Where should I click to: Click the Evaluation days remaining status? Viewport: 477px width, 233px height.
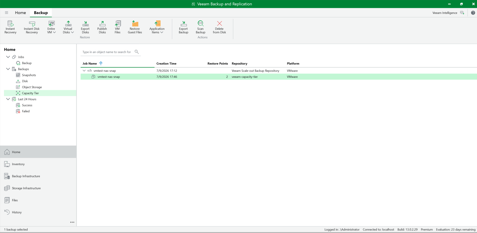(x=456, y=229)
